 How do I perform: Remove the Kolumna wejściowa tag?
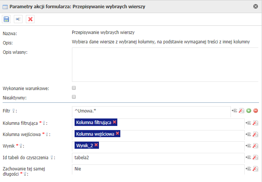(x=117, y=133)
